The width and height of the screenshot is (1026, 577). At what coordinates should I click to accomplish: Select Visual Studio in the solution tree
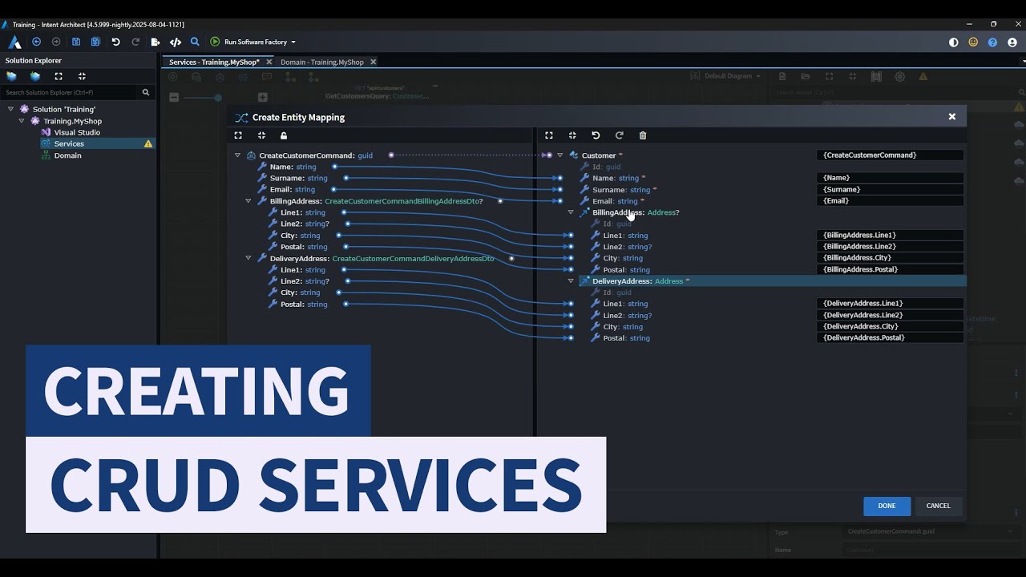pos(77,132)
